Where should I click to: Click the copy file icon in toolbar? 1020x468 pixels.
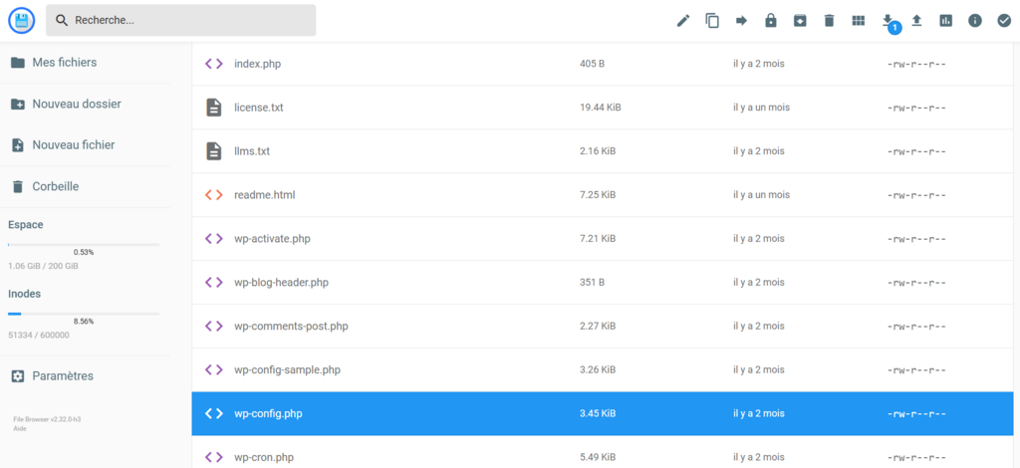(x=712, y=21)
